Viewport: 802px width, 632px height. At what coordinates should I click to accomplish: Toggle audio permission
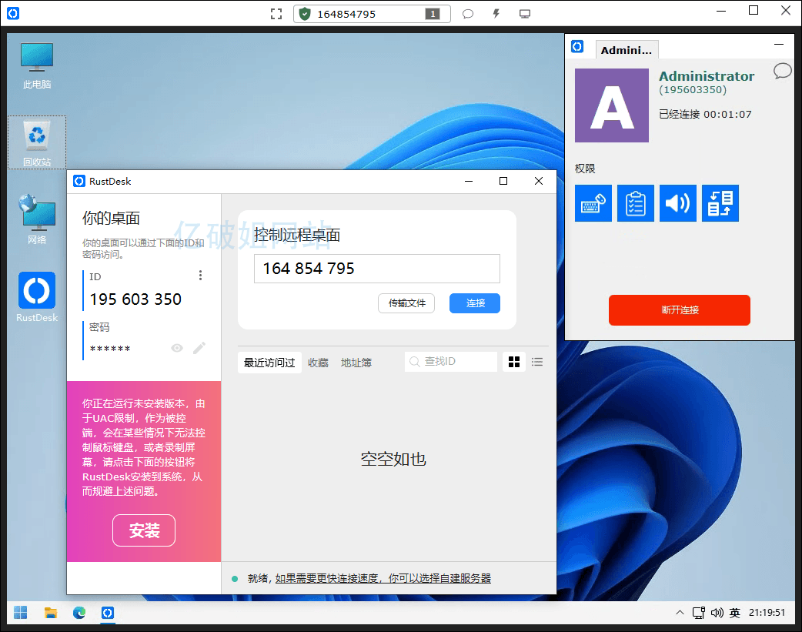pyautogui.click(x=678, y=203)
